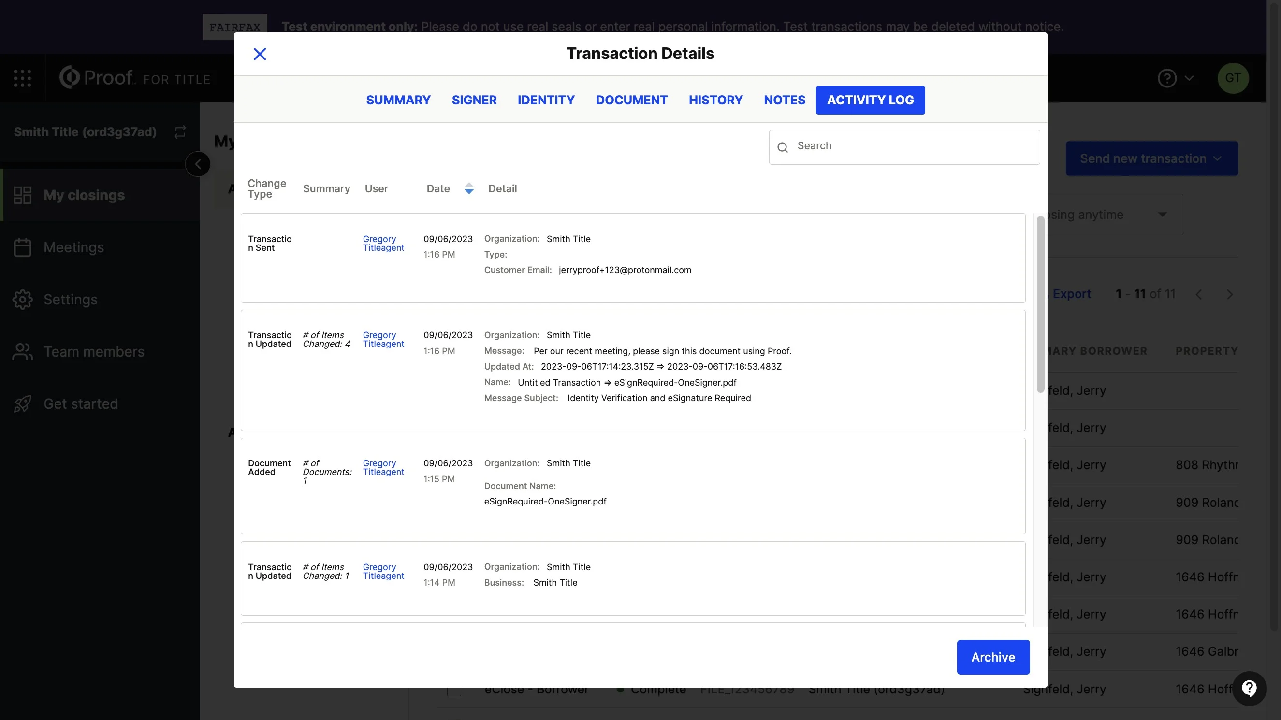Open My closings in sidebar

(100, 195)
